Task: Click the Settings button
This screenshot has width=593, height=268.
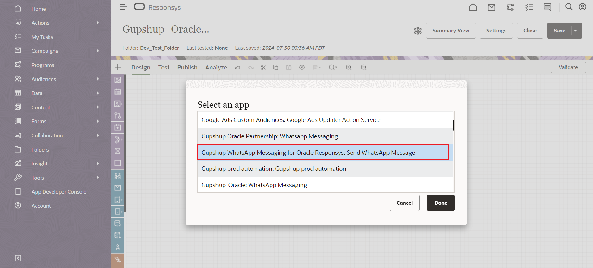Action: point(496,31)
